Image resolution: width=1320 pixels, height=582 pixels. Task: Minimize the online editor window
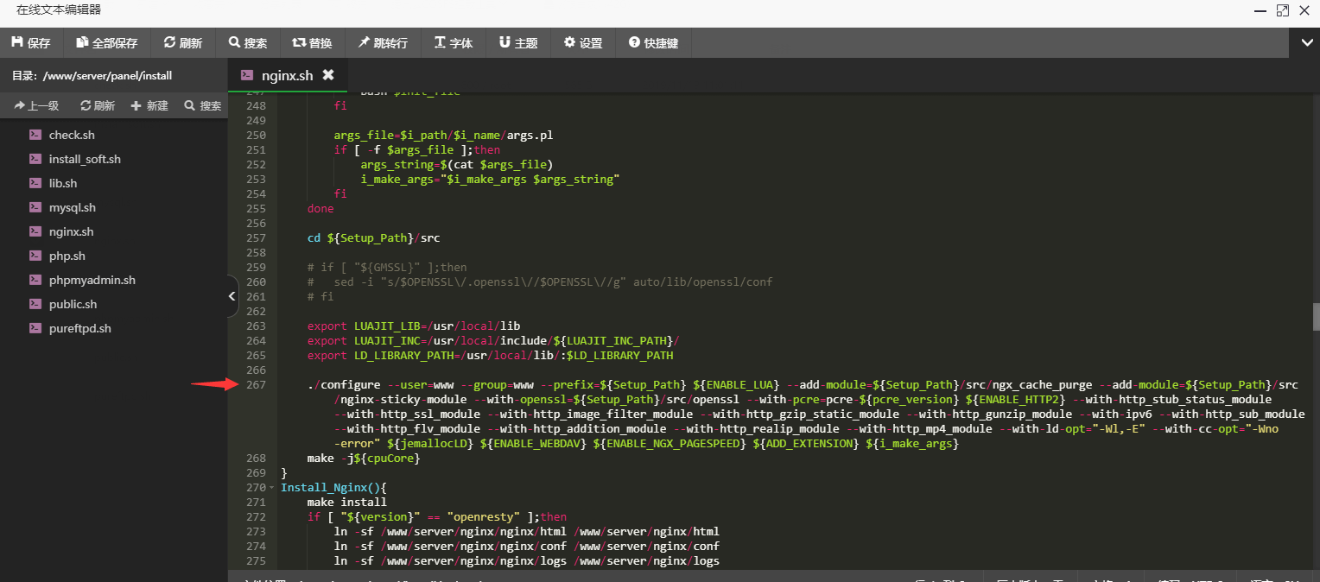tap(1260, 10)
